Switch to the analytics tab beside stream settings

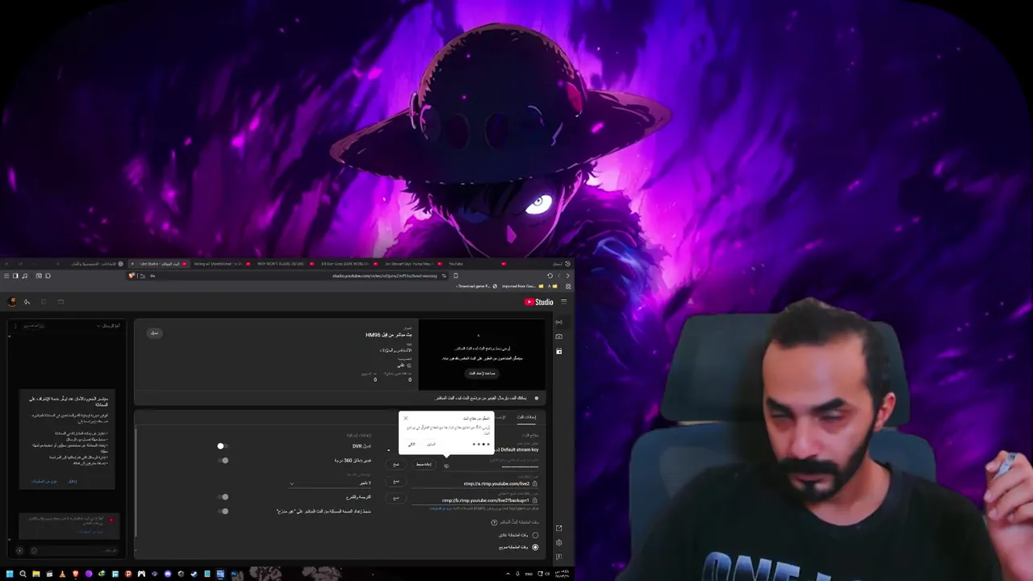[500, 417]
